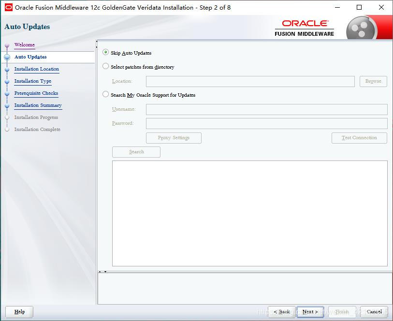This screenshot has width=393, height=321.
Task: Click the Finish button
Action: pyautogui.click(x=342, y=312)
